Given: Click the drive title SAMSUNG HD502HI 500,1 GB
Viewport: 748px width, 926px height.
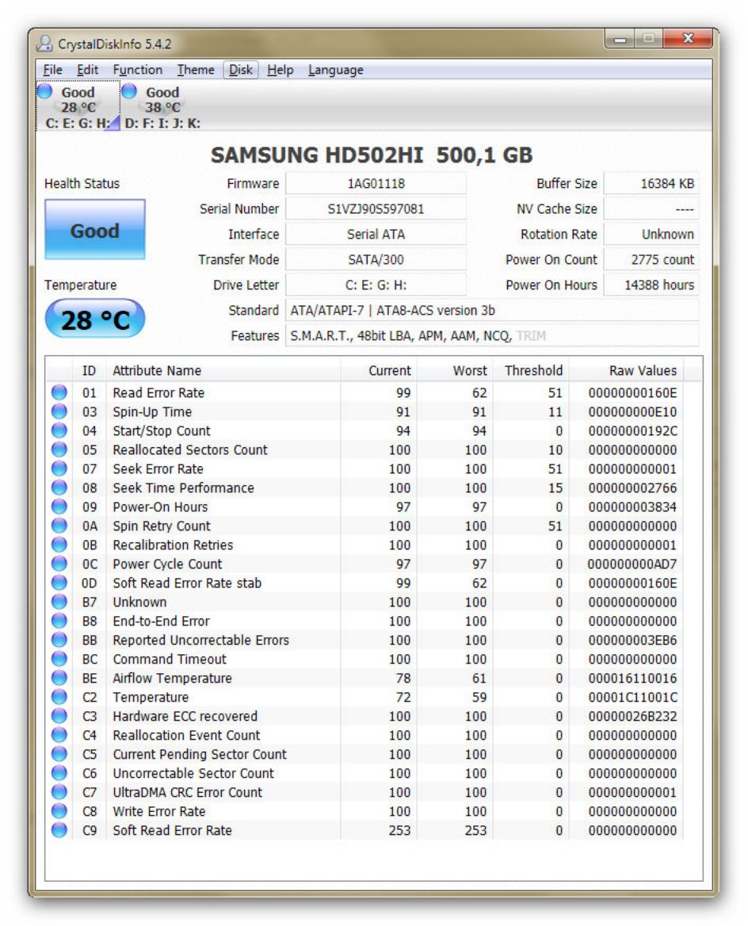Looking at the screenshot, I should pos(372,155).
